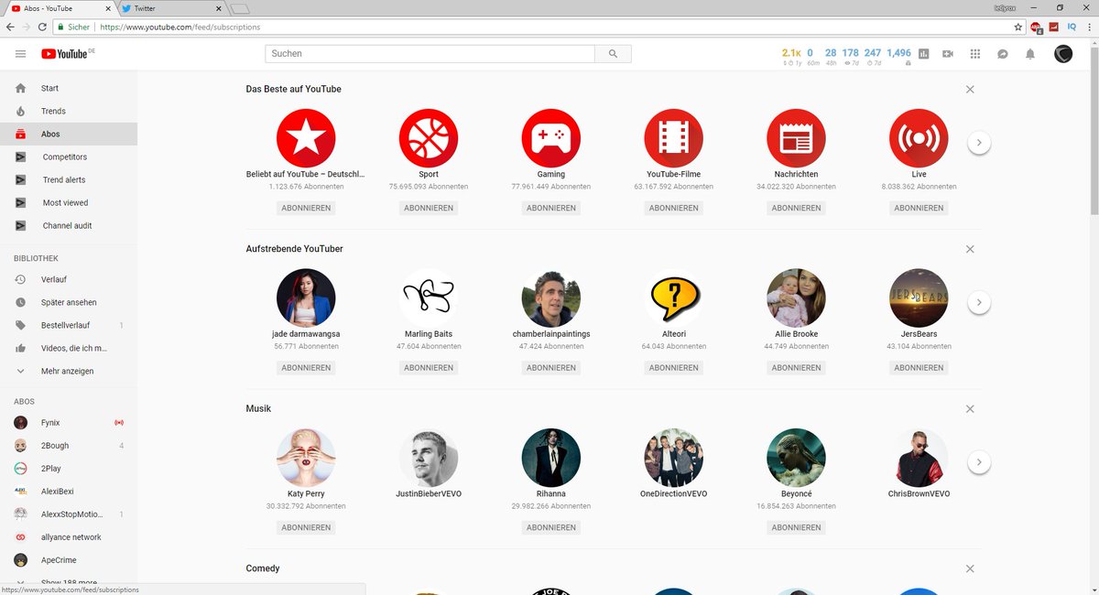Open the Live broadcast channel icon
This screenshot has height=595, width=1099.
tap(919, 138)
